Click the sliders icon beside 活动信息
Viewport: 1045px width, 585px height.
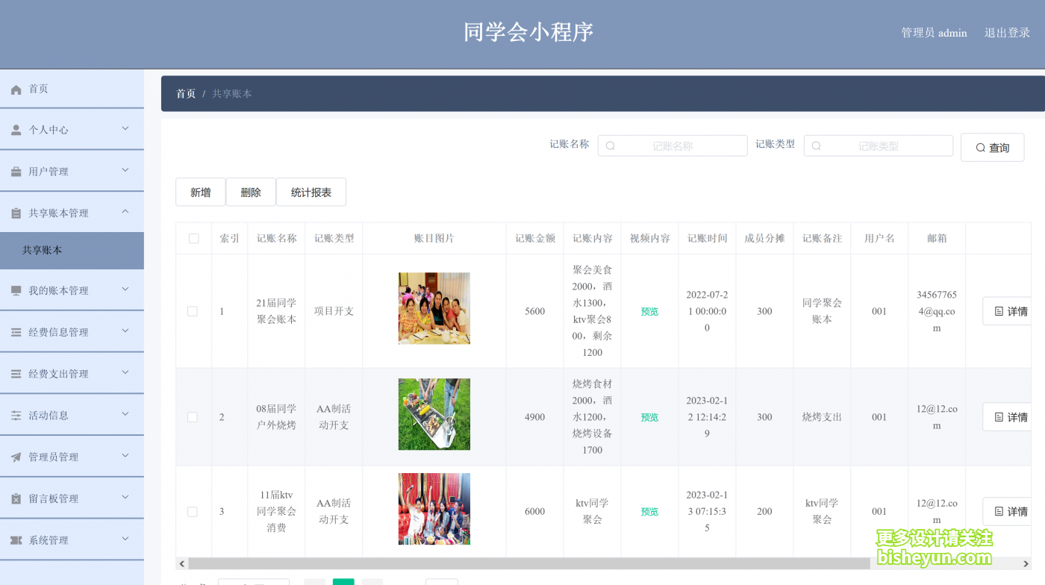[x=16, y=416]
